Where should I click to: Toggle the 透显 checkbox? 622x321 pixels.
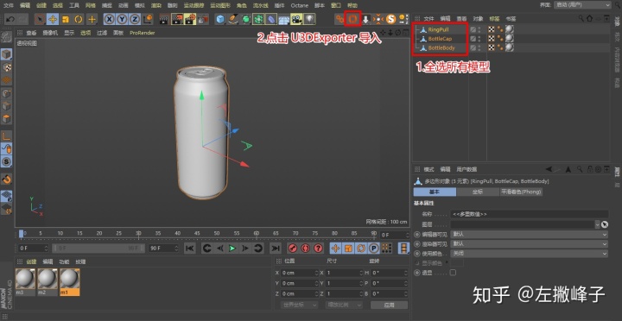[x=453, y=273]
